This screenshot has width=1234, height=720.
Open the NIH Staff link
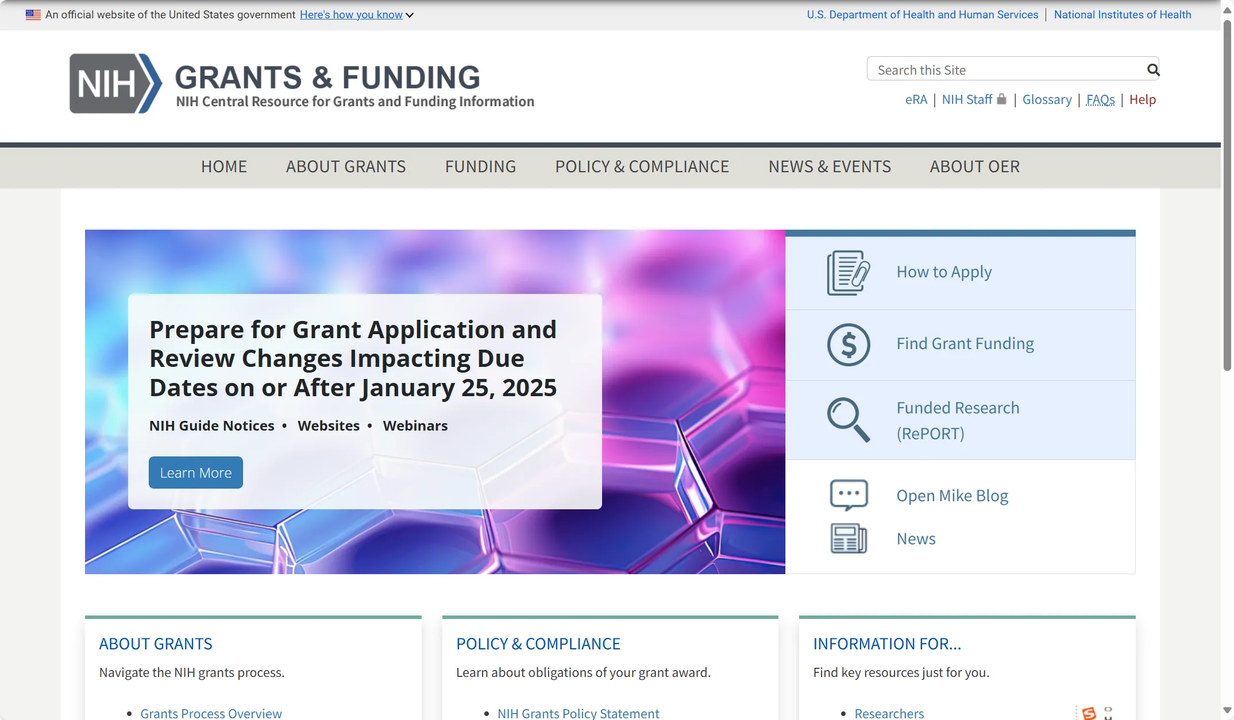coord(967,99)
